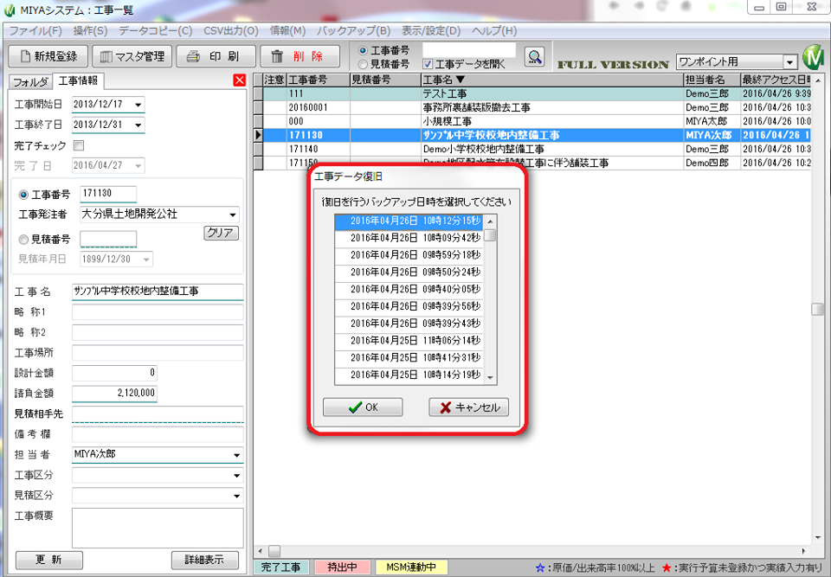Open the 工事終了日 date dropdown
The width and height of the screenshot is (831, 577).
pos(138,125)
